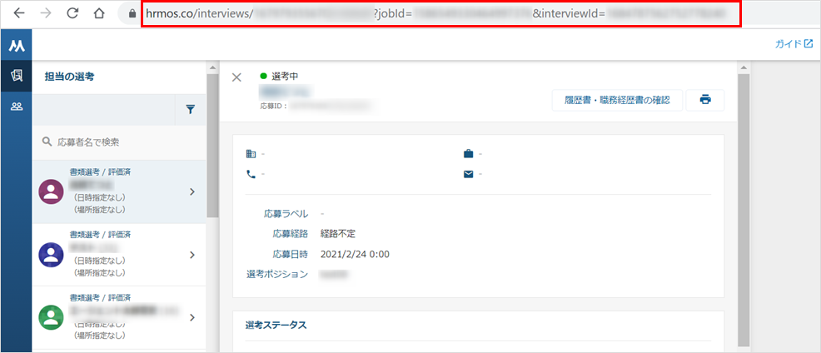Select the green avatar applicant thumbnail
The height and width of the screenshot is (353, 821).
(x=52, y=317)
